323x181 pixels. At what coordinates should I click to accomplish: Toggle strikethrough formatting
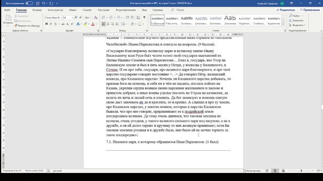point(63,24)
